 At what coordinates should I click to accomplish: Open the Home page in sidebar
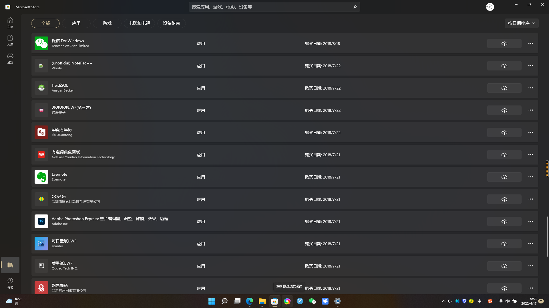(10, 23)
